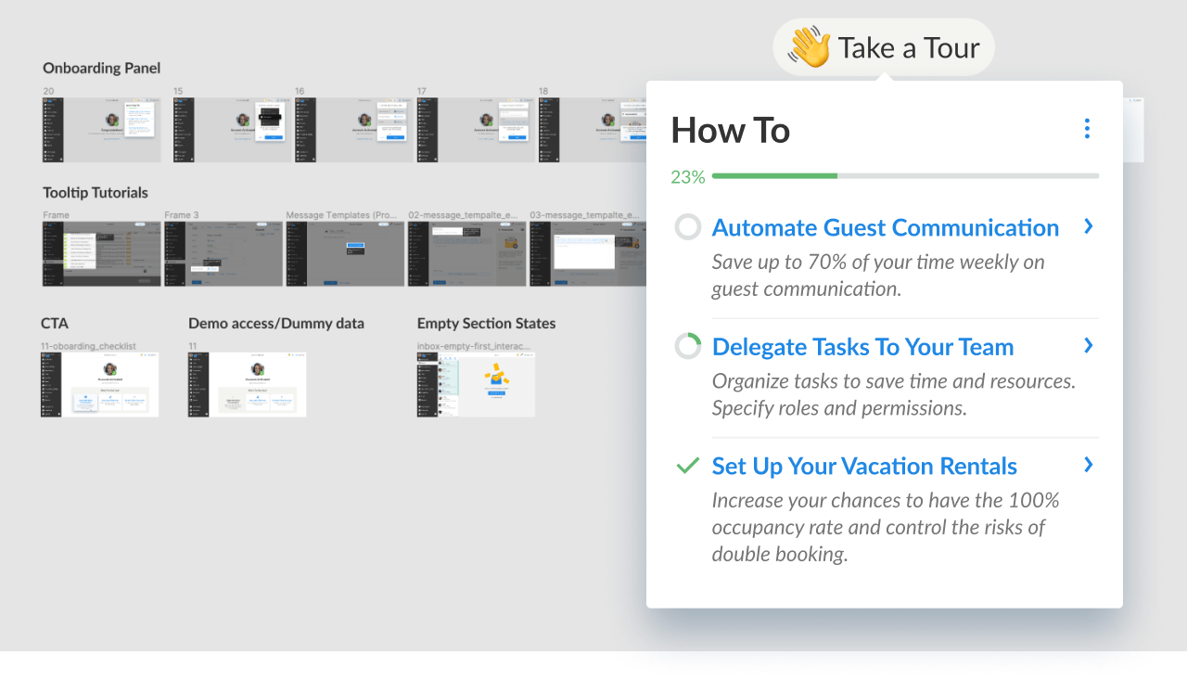Expand Set Up Your Vacation Rentals chevron
This screenshot has width=1187, height=680.
(x=1089, y=465)
